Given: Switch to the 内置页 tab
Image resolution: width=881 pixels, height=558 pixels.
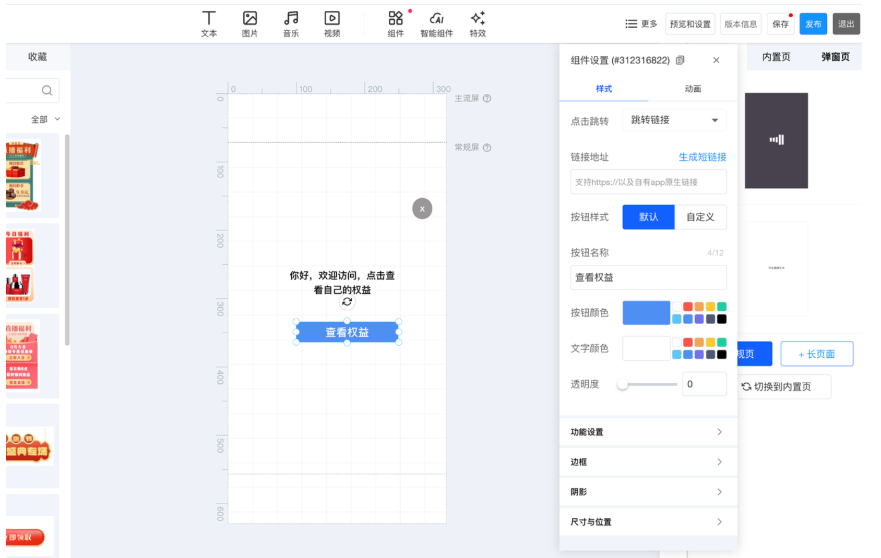Looking at the screenshot, I should point(776,57).
